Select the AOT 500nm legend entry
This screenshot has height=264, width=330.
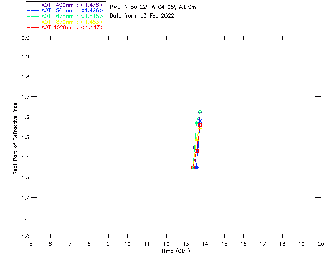[65, 10]
